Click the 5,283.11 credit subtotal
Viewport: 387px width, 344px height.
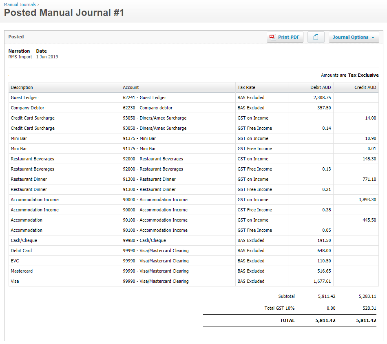point(367,296)
